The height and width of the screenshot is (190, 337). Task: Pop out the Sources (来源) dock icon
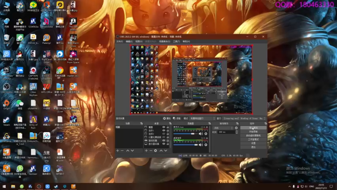pos(170,124)
